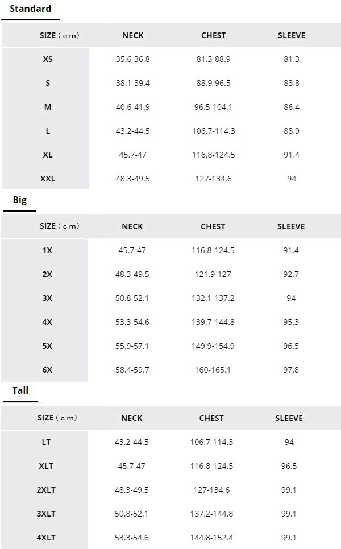Viewport: 341px width, 549px height.
Task: Click the CHEST header in Big table
Action: click(213, 226)
